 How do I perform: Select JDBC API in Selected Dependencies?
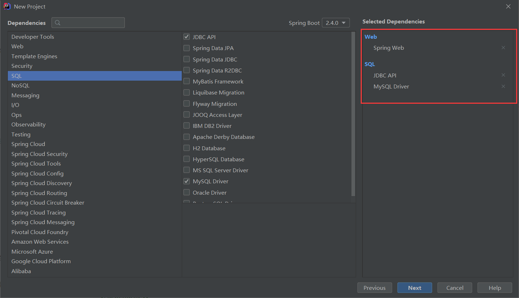coord(385,75)
